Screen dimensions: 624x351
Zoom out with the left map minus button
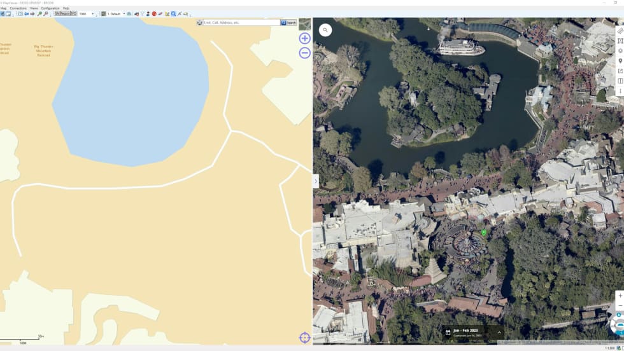[304, 53]
